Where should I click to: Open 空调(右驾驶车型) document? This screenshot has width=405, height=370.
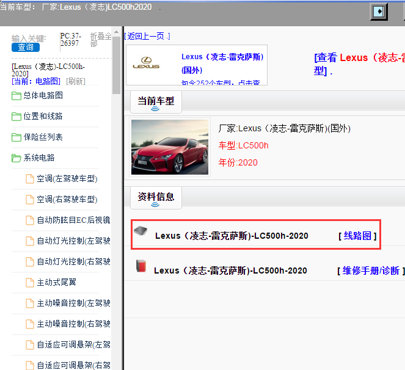click(x=67, y=199)
